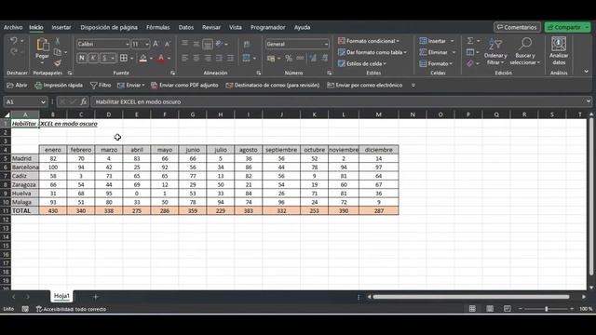Click the Select All corner triangle
Image resolution: width=596 pixels, height=335 pixels.
[7, 114]
